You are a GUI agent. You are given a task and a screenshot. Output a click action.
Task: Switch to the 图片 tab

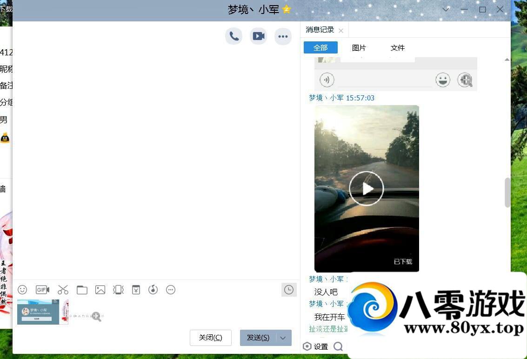[x=360, y=47]
